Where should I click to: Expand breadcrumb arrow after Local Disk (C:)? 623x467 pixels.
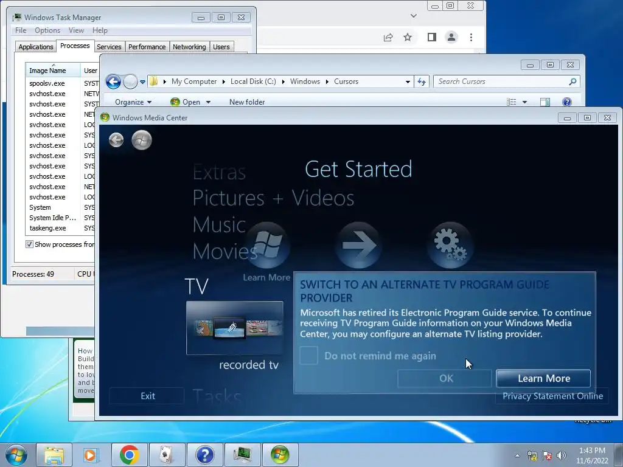click(x=284, y=82)
